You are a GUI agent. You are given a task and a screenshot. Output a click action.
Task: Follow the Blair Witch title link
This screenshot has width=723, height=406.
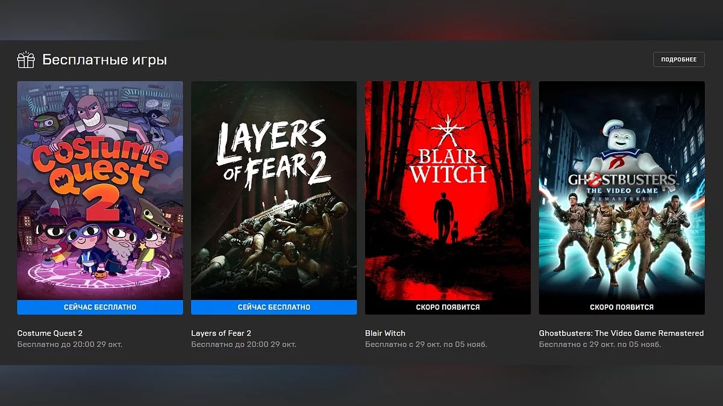click(385, 333)
